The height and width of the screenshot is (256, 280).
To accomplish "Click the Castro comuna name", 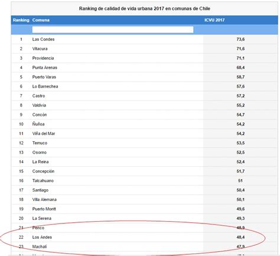I will 38,96.
